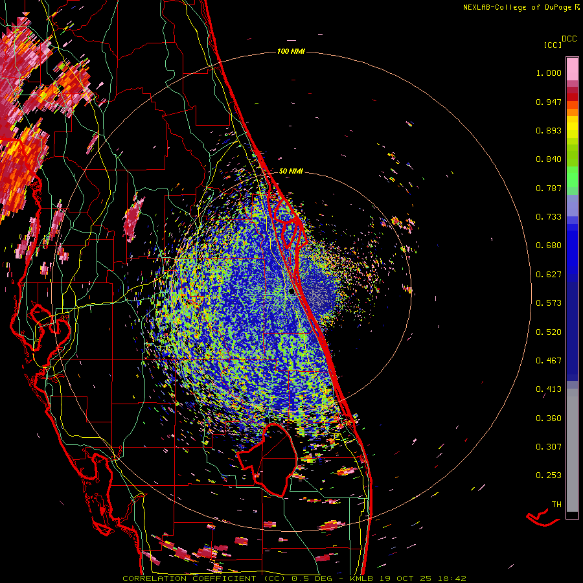Click the 0.360 color scale label

pyautogui.click(x=549, y=418)
